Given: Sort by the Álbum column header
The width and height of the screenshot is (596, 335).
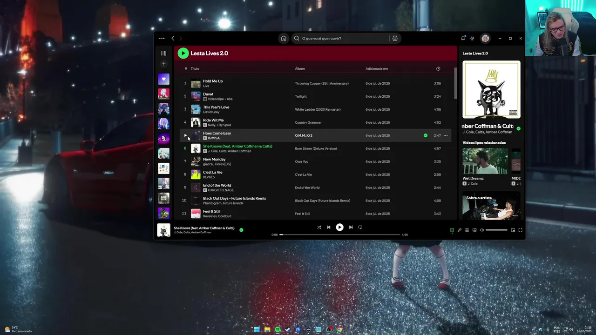Looking at the screenshot, I should tap(300, 68).
